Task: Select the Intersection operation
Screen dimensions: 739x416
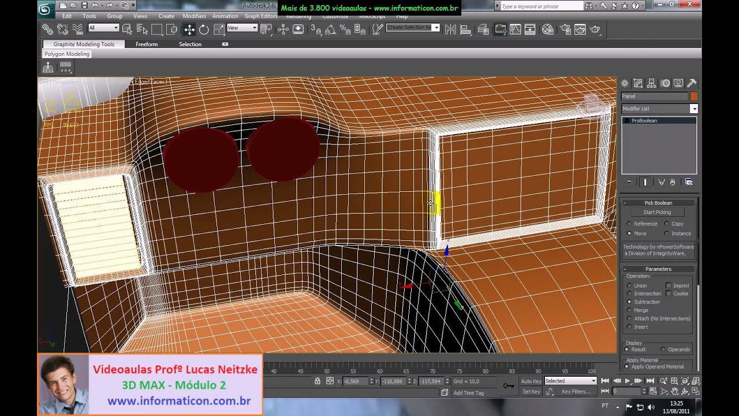Action: 629,294
